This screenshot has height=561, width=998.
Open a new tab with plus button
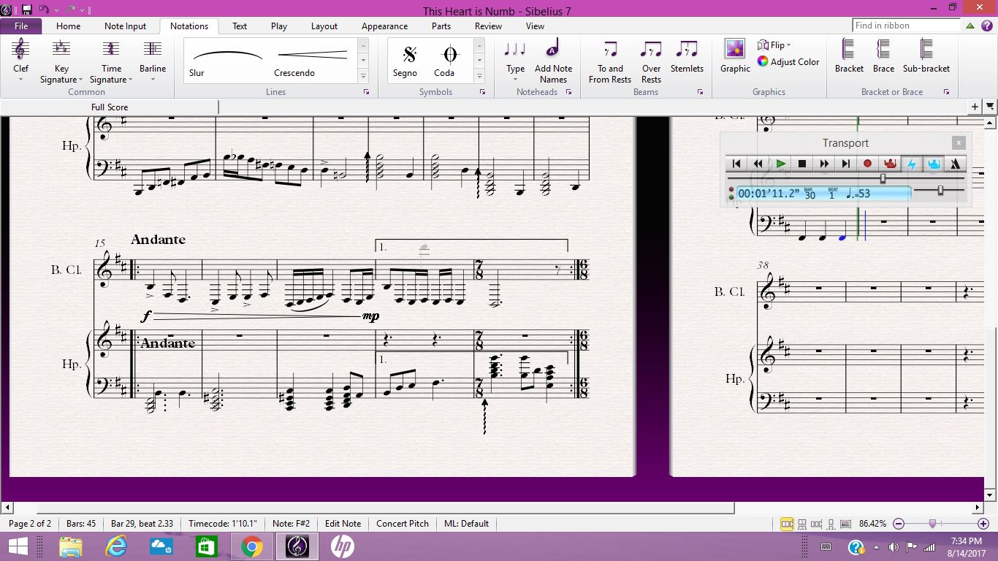(975, 107)
